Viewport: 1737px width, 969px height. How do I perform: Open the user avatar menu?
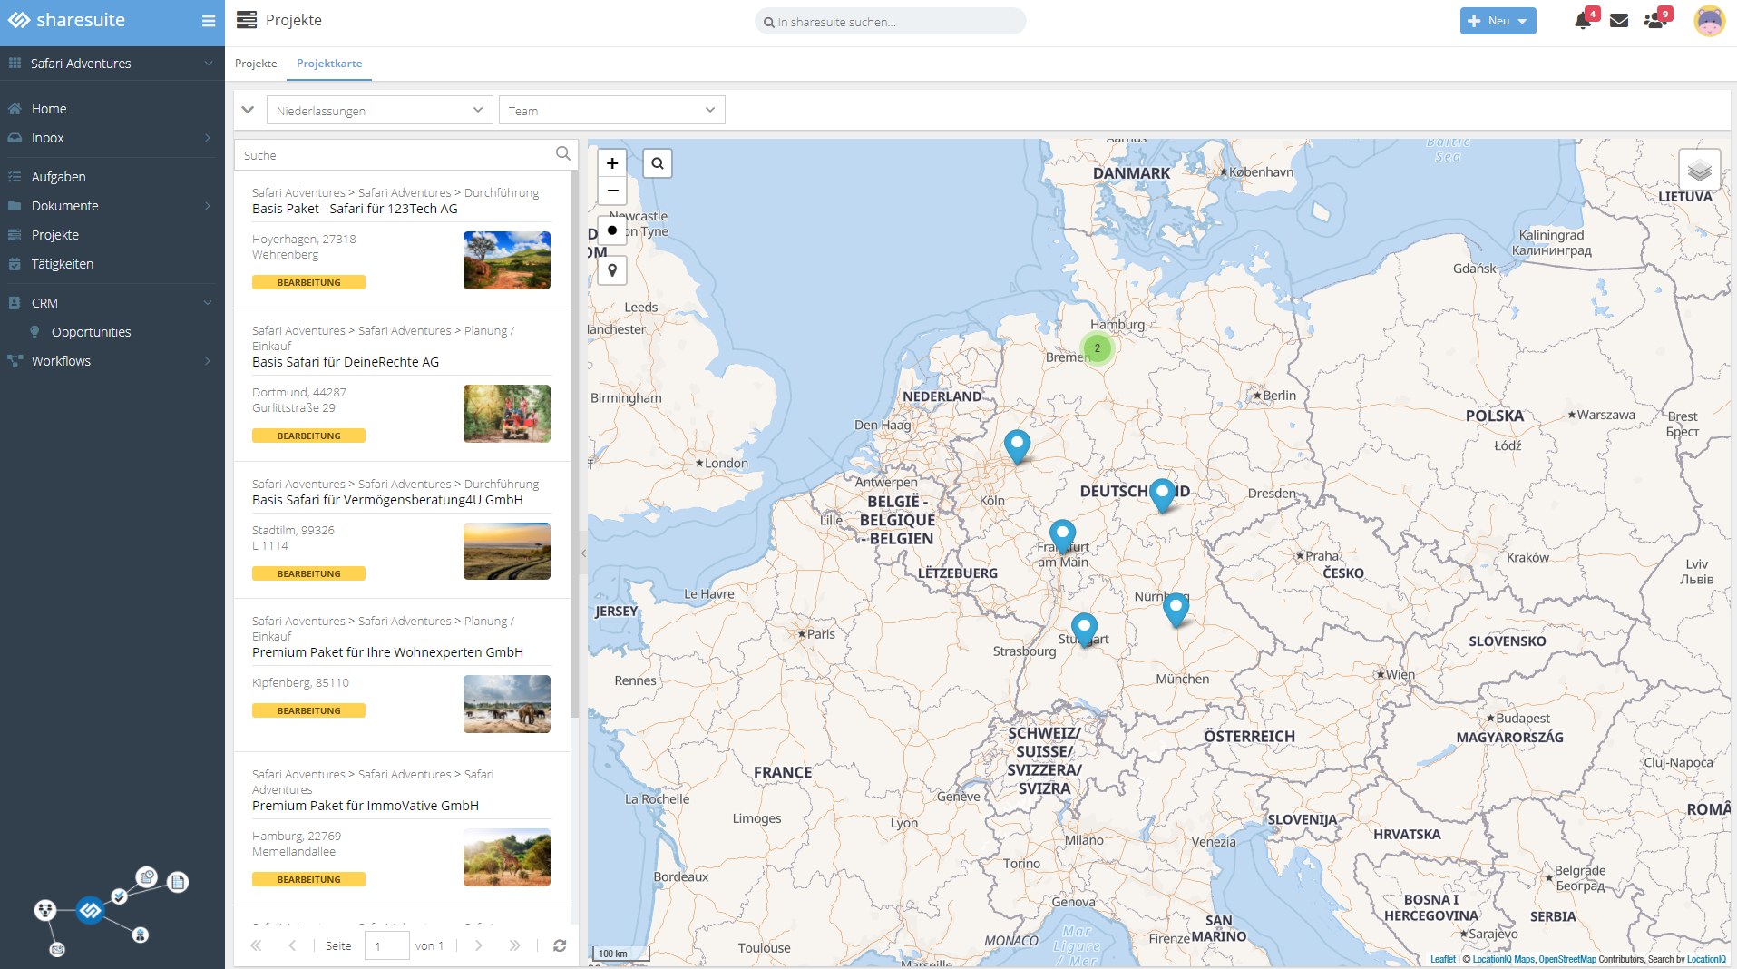pyautogui.click(x=1709, y=20)
